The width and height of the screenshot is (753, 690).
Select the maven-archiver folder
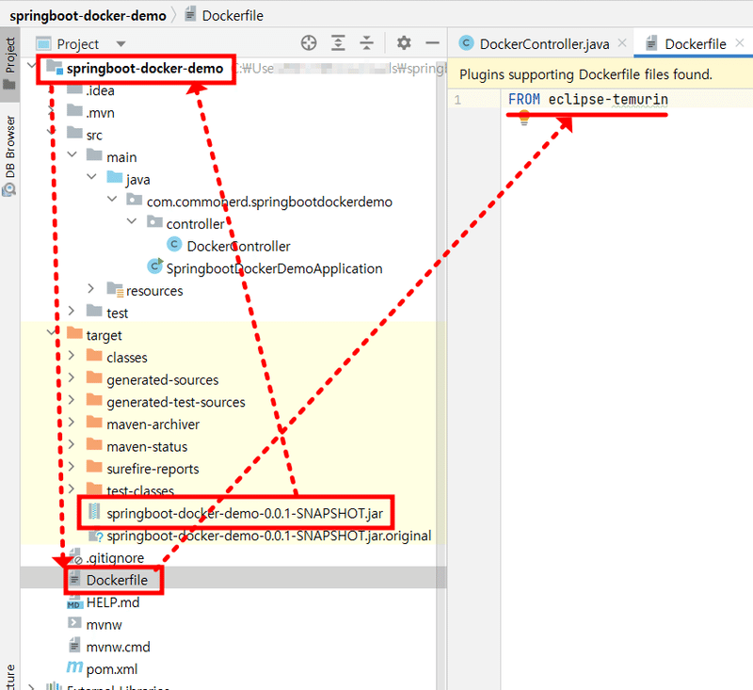pos(152,425)
